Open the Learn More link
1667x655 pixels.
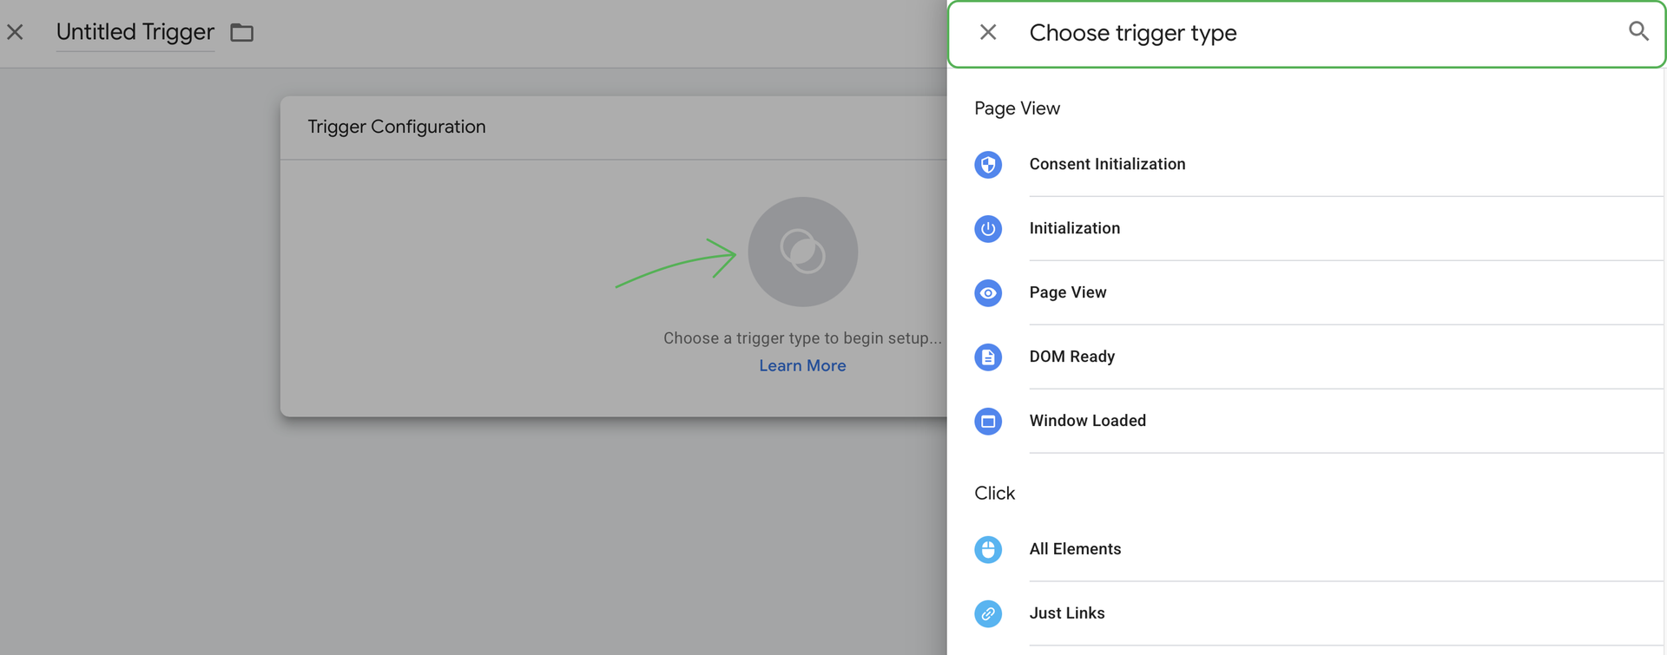802,366
